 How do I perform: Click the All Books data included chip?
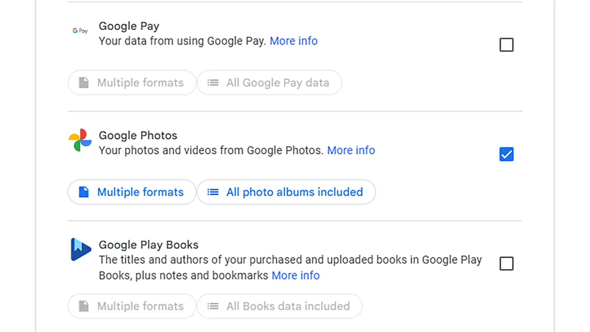(x=280, y=306)
